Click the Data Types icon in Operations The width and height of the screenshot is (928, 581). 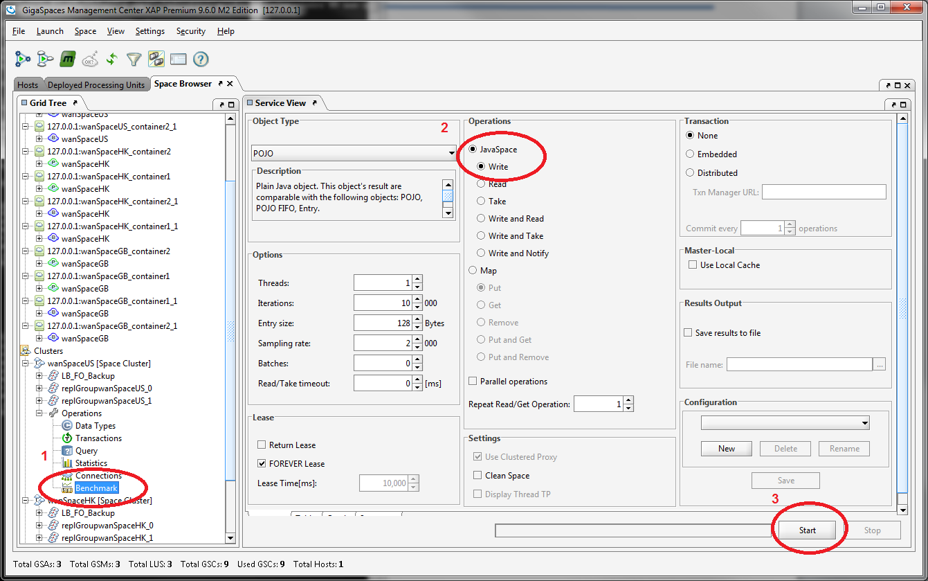pyautogui.click(x=67, y=426)
